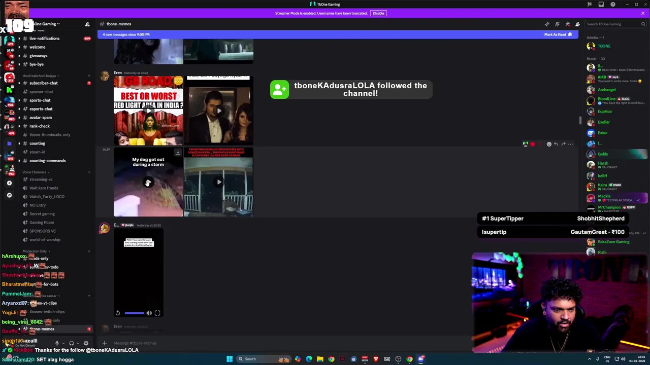Create channel in Voice Channels category
The image size is (650, 365).
pyautogui.click(x=89, y=172)
